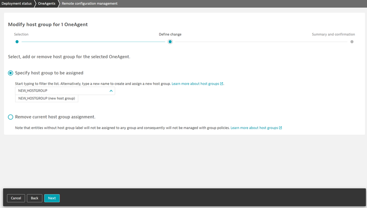Image resolution: width=367 pixels, height=208 pixels.
Task: Open Learn more link under Remove assignment
Action: [x=254, y=128]
